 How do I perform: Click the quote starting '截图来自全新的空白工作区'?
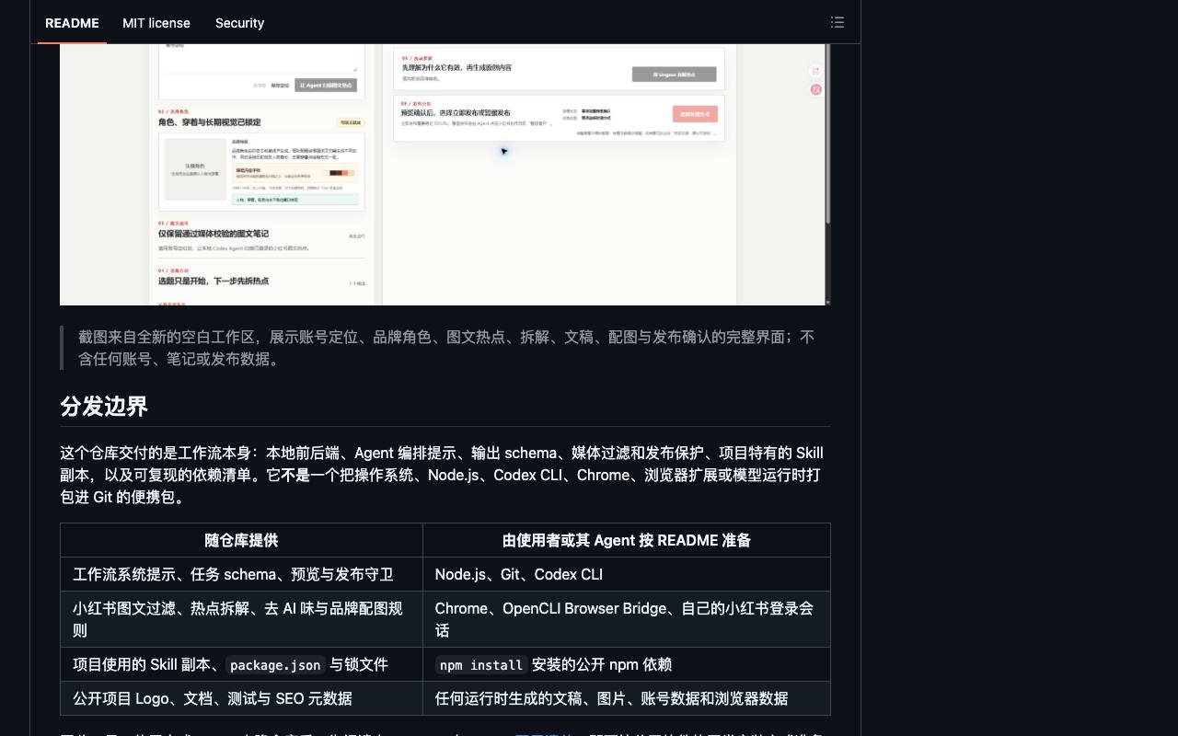click(x=446, y=348)
